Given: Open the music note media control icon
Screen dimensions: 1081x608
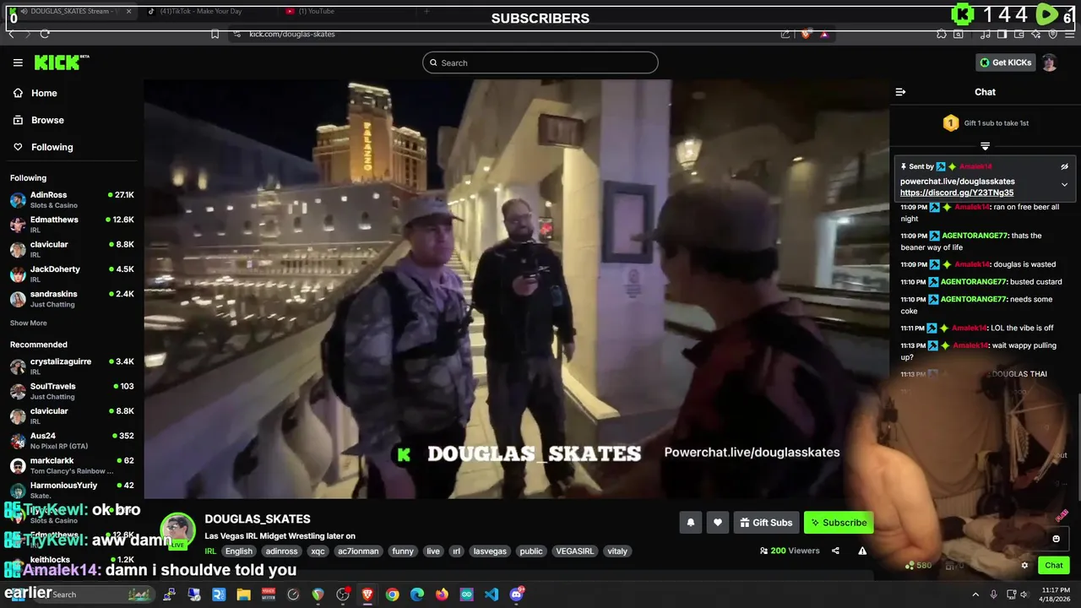Looking at the screenshot, I should click(x=986, y=34).
